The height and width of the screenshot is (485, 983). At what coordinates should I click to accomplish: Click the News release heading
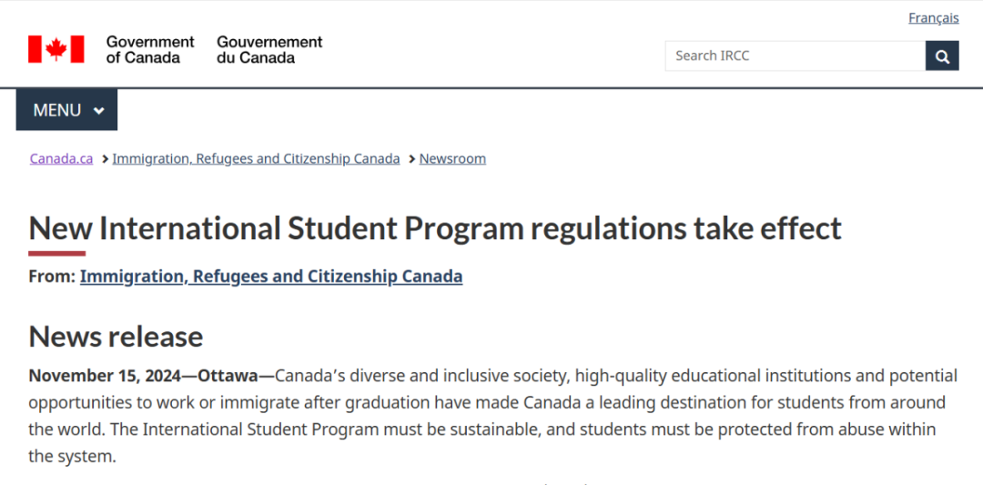(116, 337)
